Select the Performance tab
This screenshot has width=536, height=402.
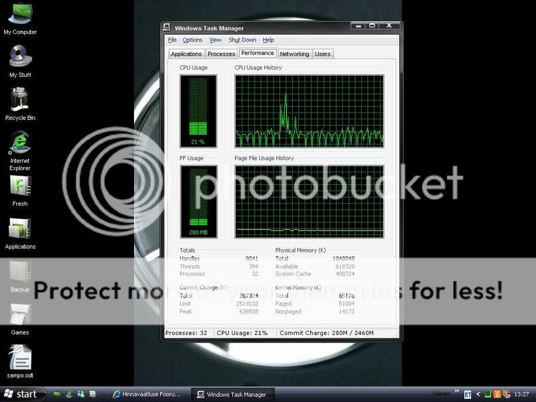(x=257, y=53)
